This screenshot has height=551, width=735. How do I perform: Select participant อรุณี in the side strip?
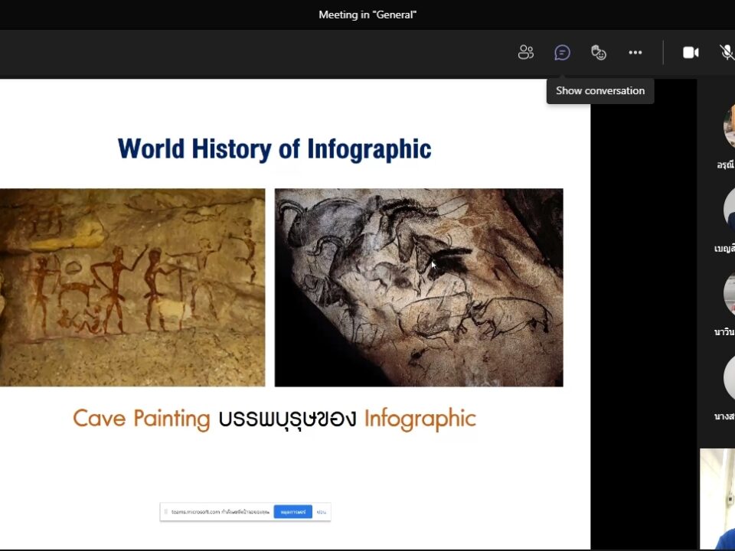726,137
